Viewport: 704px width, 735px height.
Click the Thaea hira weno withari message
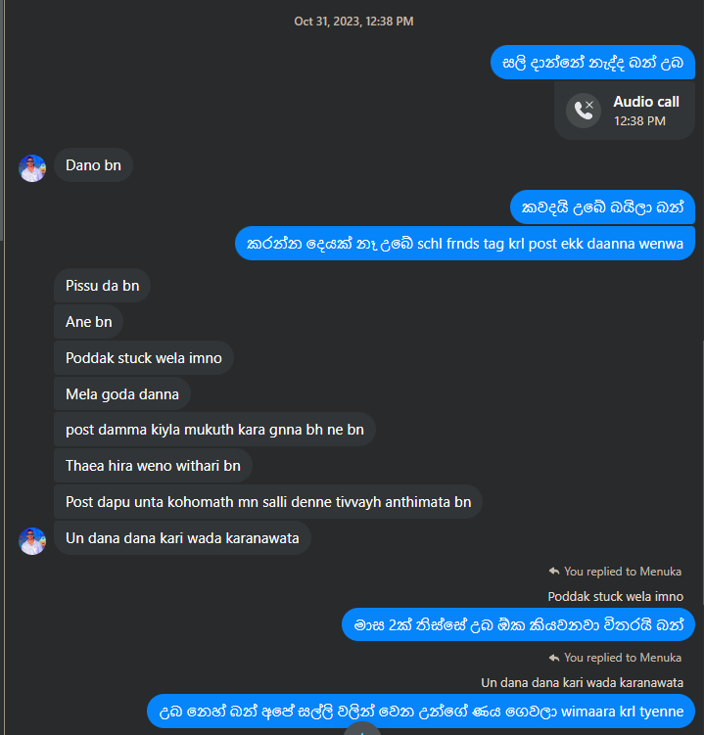tap(153, 466)
